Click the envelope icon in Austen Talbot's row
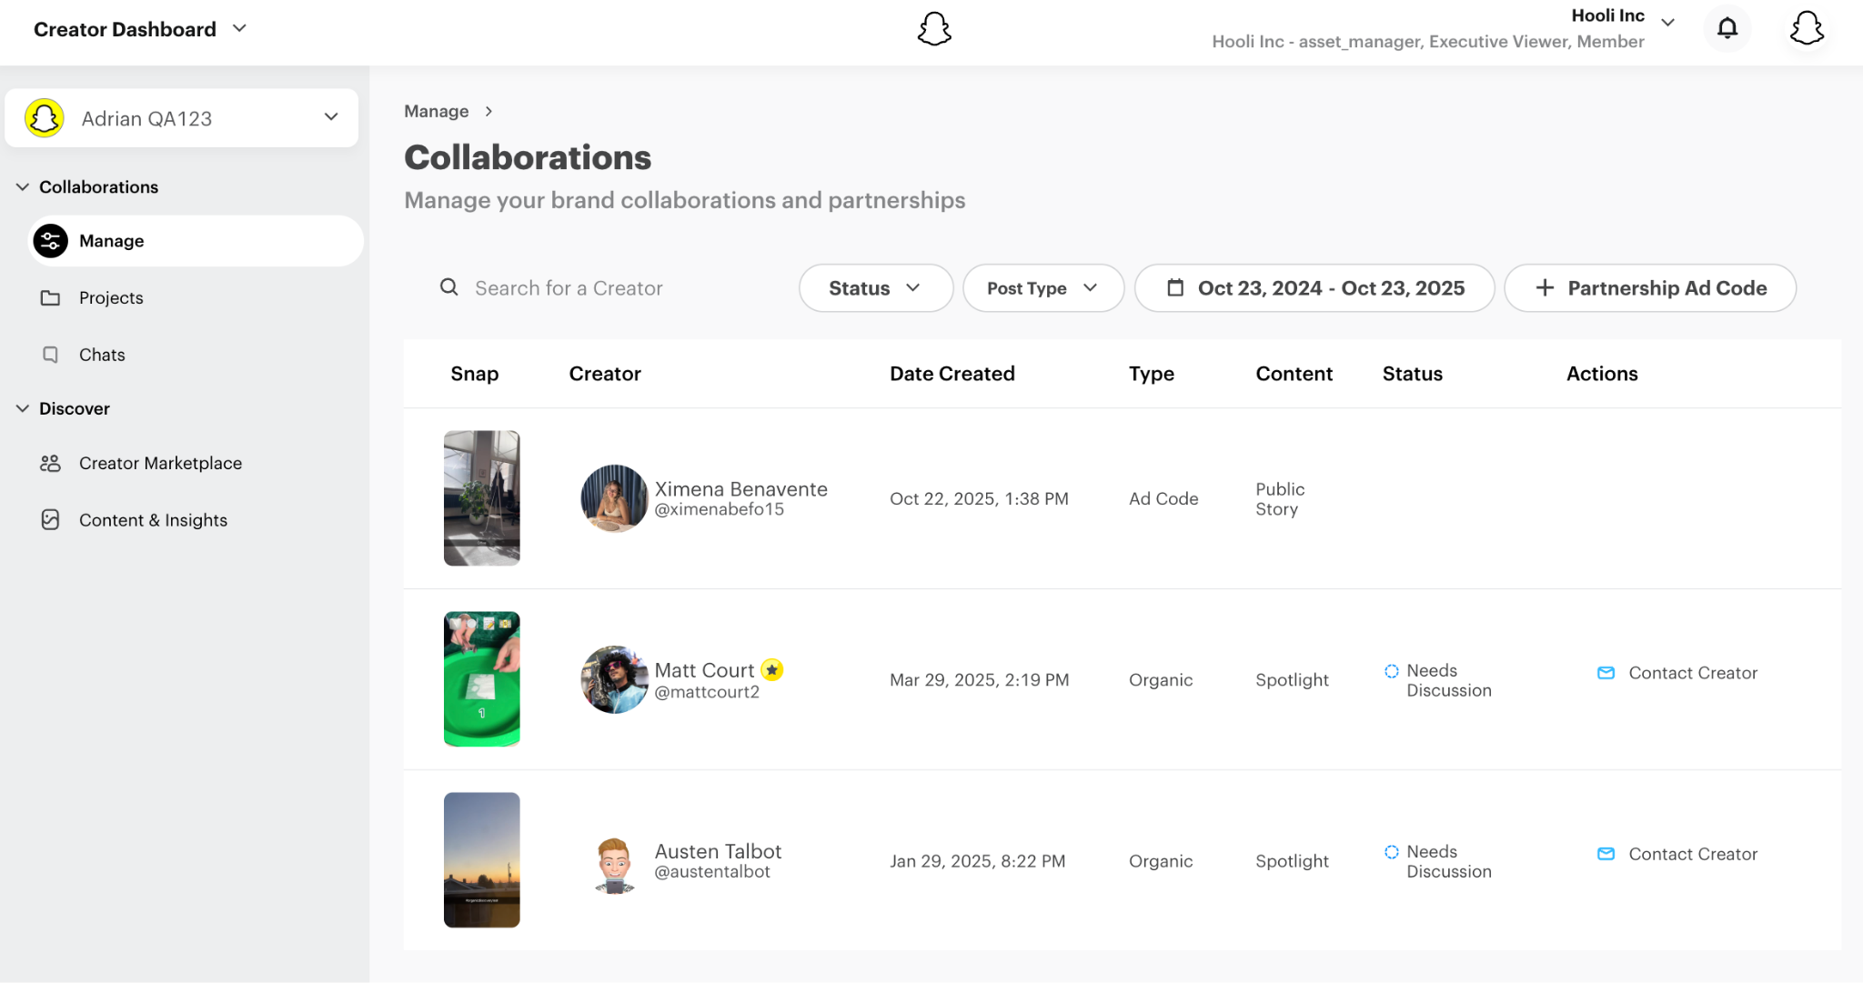This screenshot has height=983, width=1863. coord(1606,854)
